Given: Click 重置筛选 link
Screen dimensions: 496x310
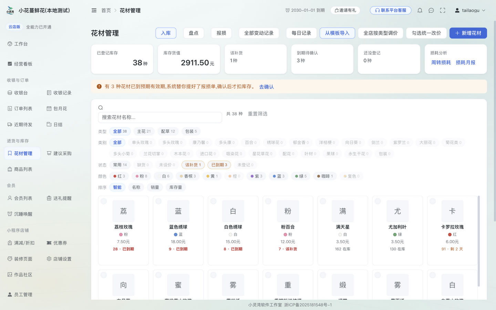Looking at the screenshot, I should point(258,114).
